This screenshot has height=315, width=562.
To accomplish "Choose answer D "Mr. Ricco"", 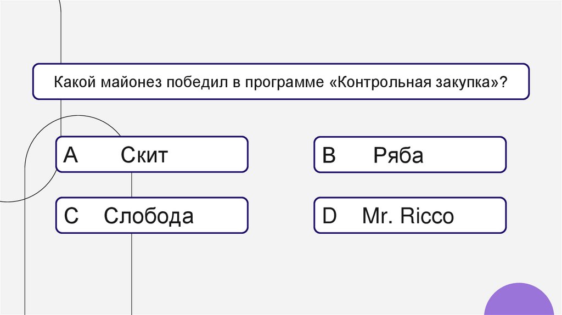I will [x=409, y=216].
